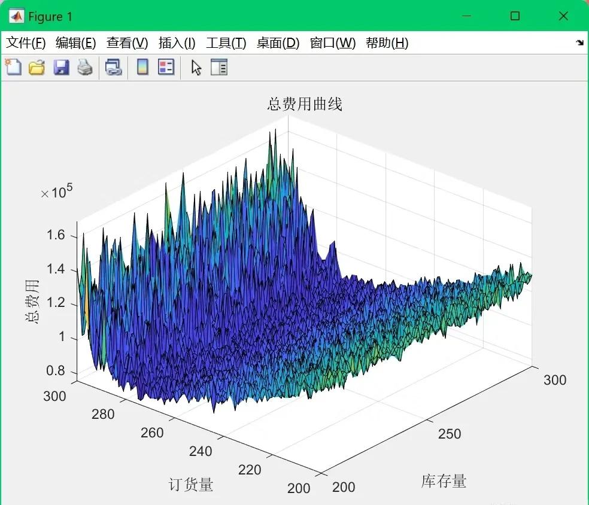Insert a colorbar using its toolbar icon
The image size is (589, 505).
[141, 67]
